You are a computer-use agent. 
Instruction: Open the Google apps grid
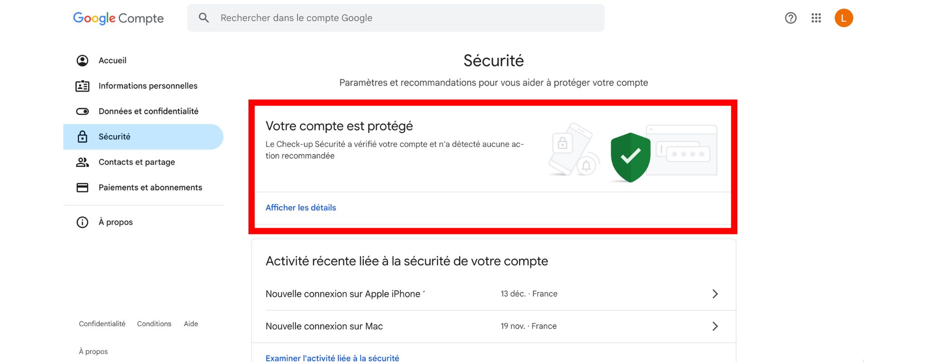point(816,18)
